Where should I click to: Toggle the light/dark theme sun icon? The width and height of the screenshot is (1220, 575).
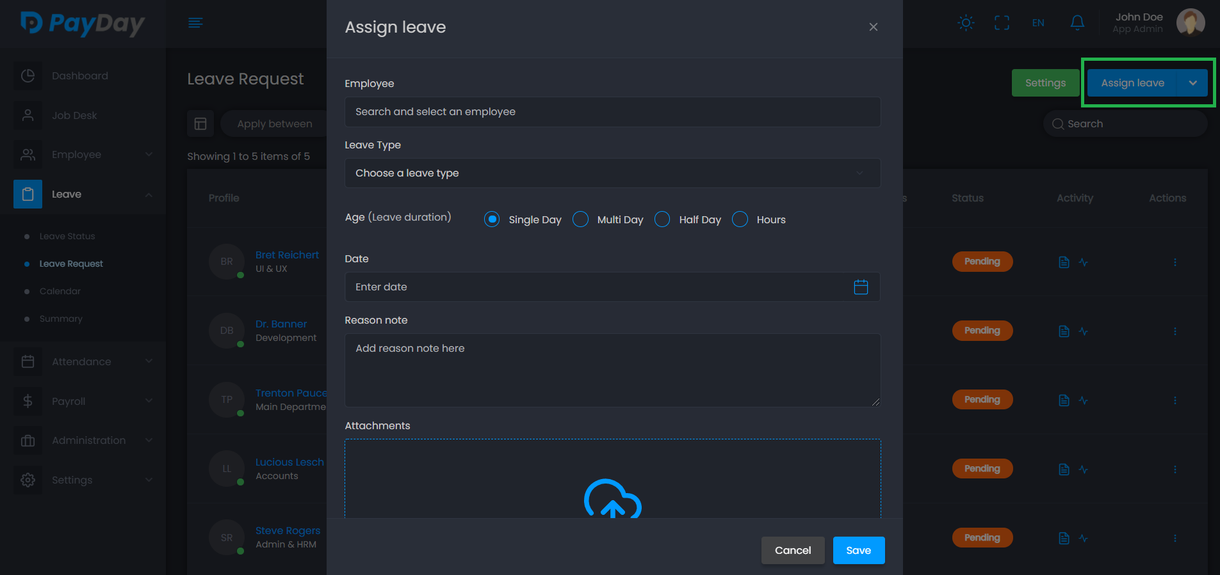(966, 23)
